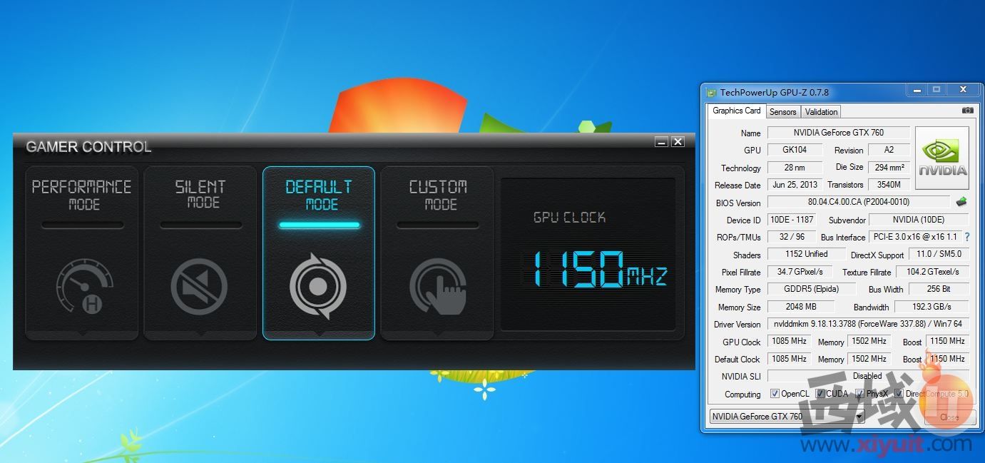Screen dimensions: 985x463
Task: Click the Close button in GPU-Z
Action: click(x=949, y=417)
